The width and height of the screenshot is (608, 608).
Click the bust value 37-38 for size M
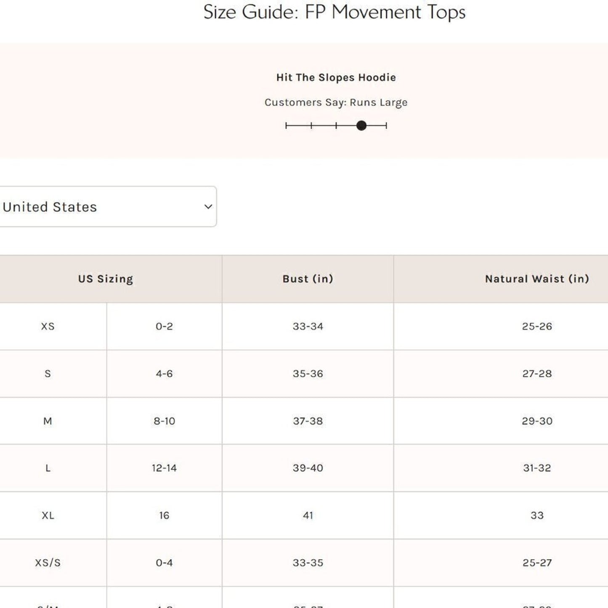(308, 420)
